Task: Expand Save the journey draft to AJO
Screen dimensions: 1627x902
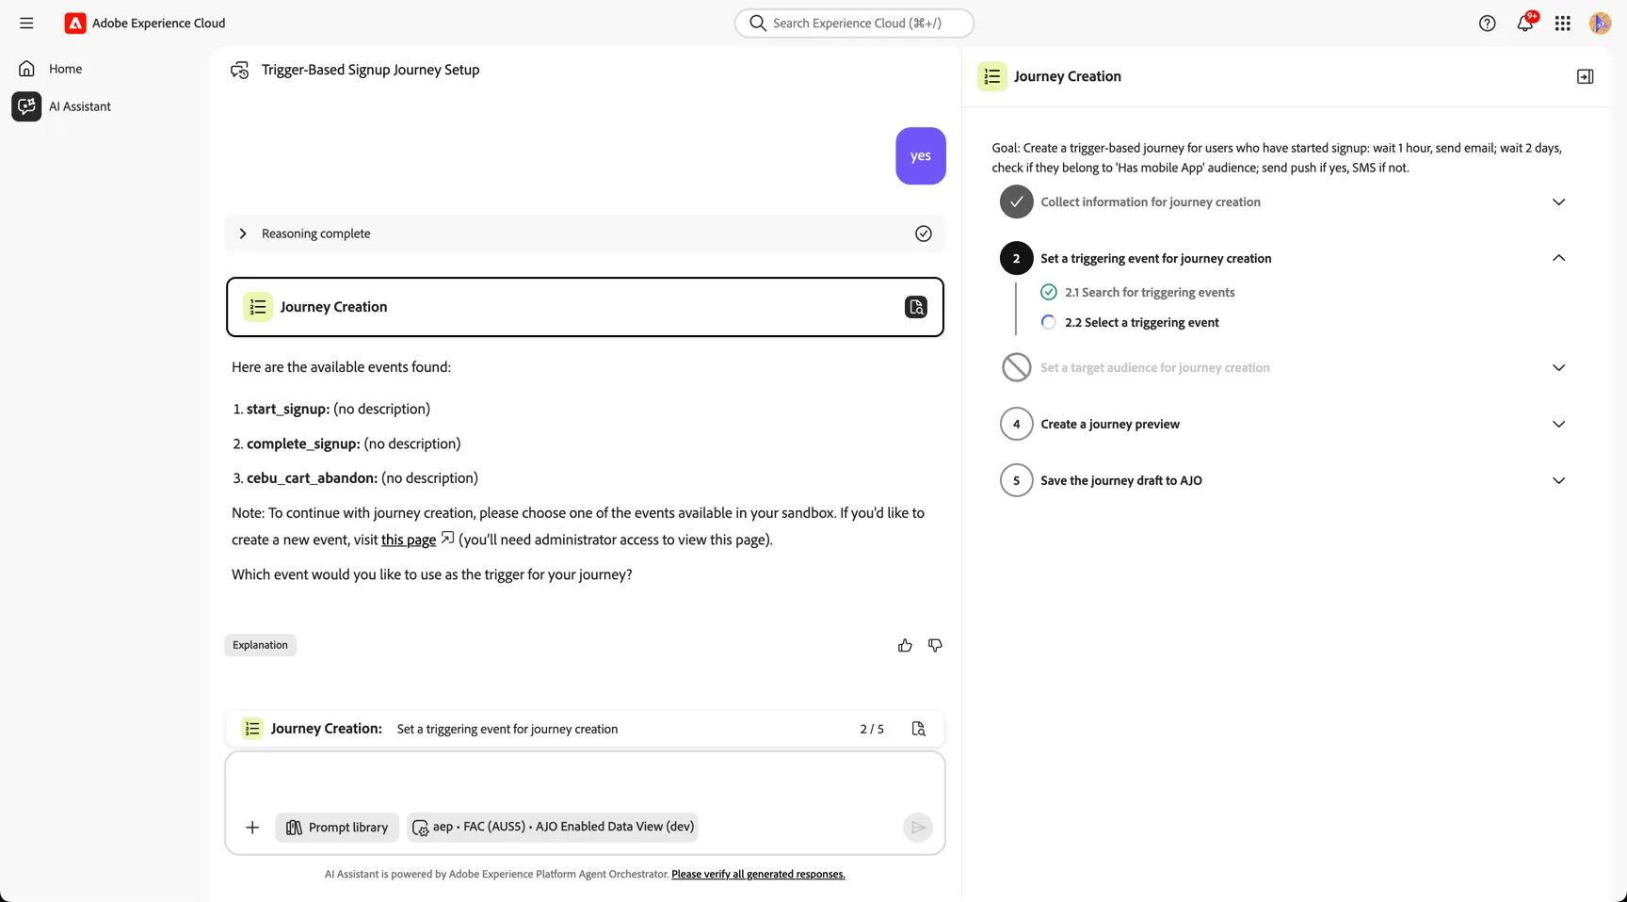Action: coord(1558,480)
